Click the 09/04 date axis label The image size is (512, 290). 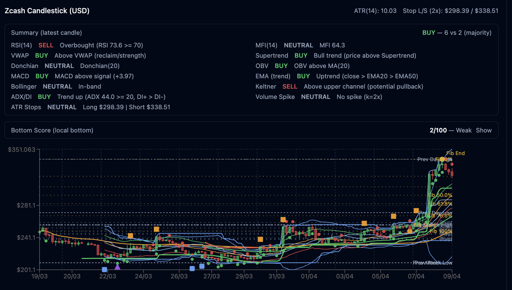[451, 276]
